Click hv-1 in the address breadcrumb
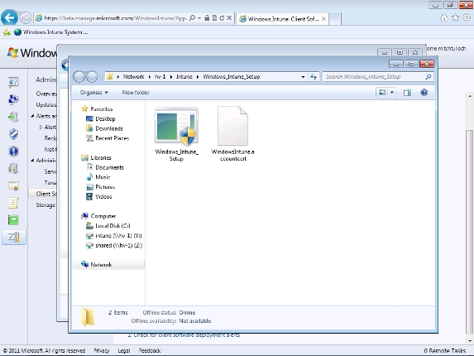Viewport: 474px width, 356px height. coord(160,77)
